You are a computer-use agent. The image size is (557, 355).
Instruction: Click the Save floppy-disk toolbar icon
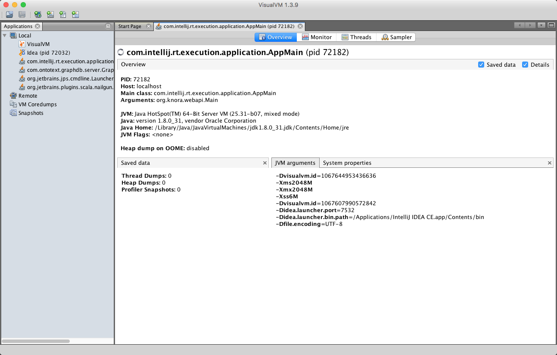click(x=22, y=14)
